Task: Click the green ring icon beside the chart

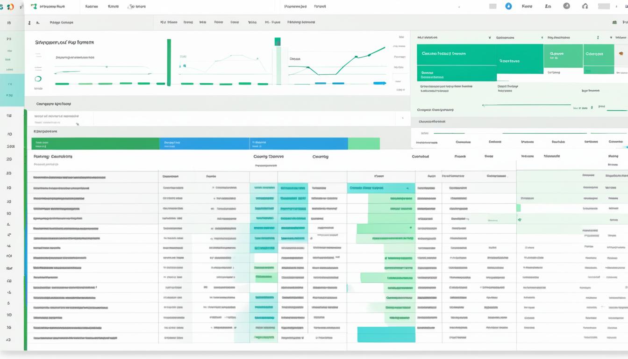Action: (38, 79)
